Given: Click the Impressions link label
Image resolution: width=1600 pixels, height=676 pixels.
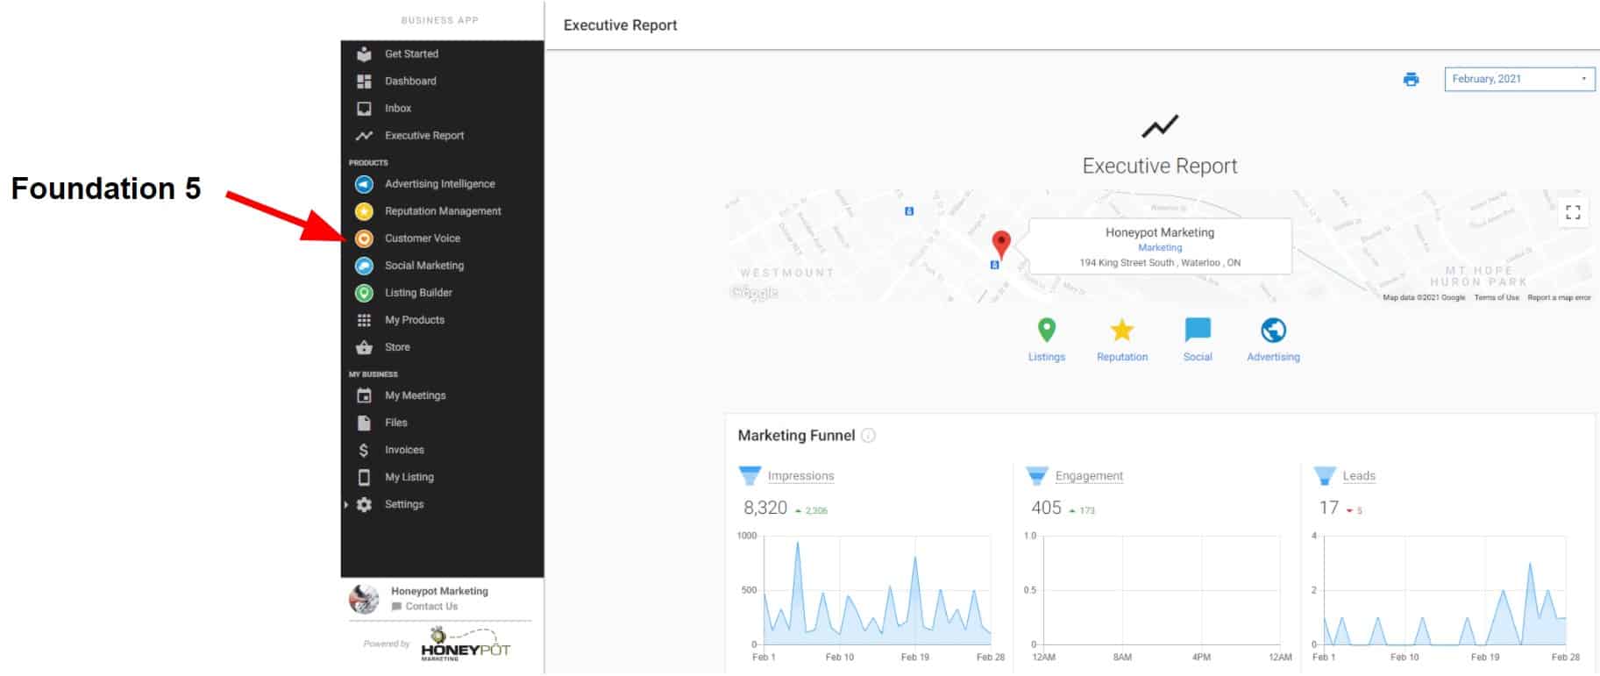Looking at the screenshot, I should [x=800, y=476].
